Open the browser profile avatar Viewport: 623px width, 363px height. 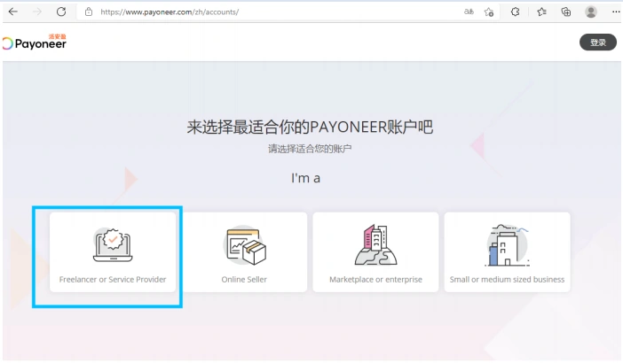591,12
